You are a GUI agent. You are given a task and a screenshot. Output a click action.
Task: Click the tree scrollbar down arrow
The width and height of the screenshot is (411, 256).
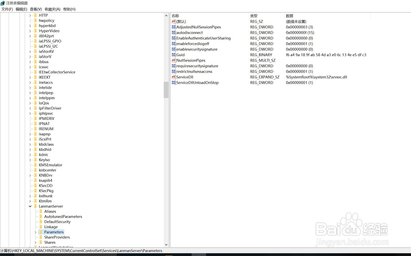tap(166, 245)
